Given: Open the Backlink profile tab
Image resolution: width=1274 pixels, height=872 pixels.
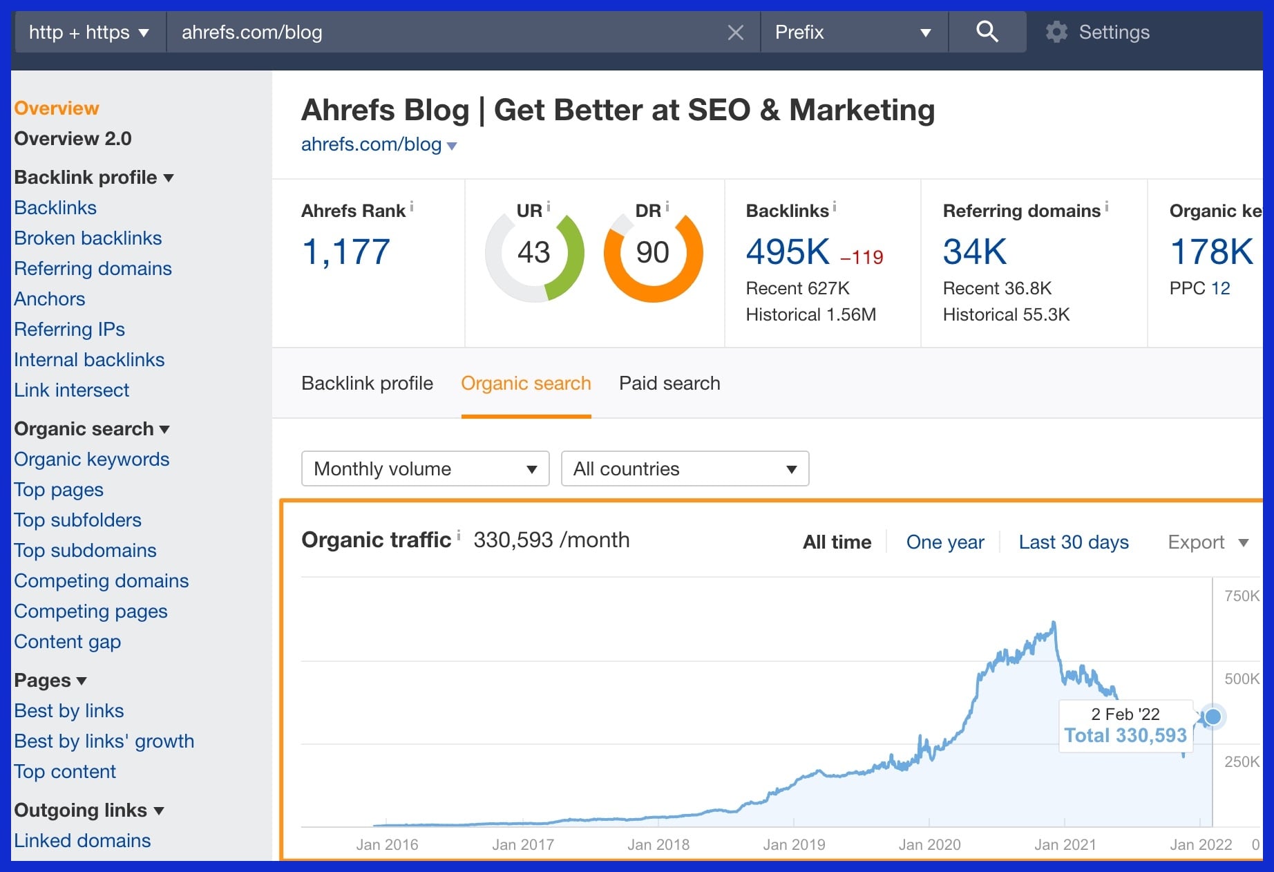Looking at the screenshot, I should 367,383.
